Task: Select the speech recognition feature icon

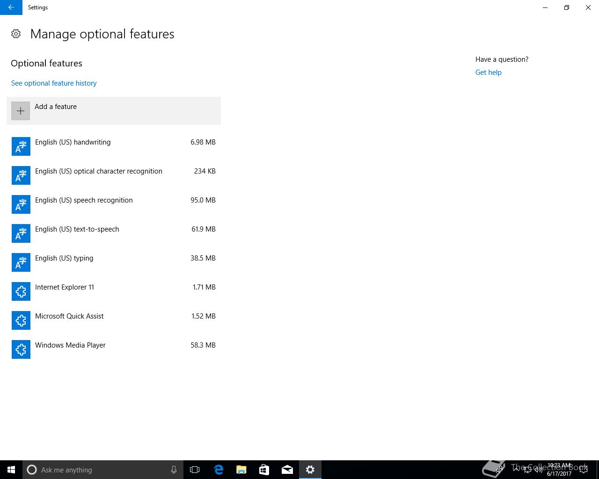Action: coord(21,204)
